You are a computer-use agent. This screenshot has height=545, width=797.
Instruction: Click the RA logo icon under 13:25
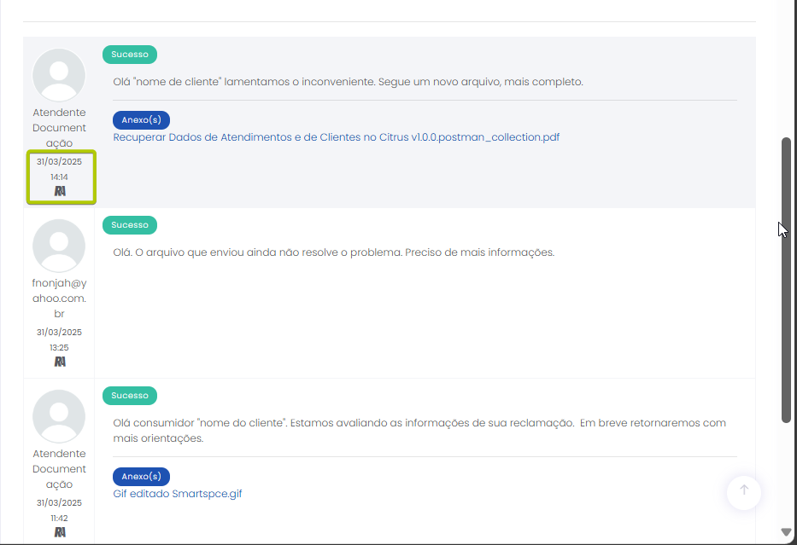point(60,362)
